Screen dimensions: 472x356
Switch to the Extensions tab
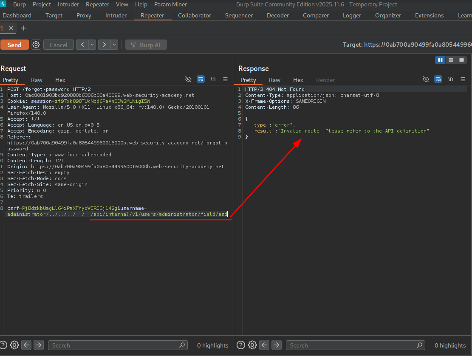(x=429, y=15)
